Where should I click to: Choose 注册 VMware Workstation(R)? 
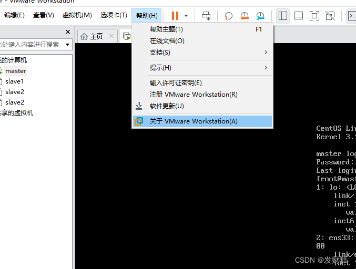coord(202,95)
